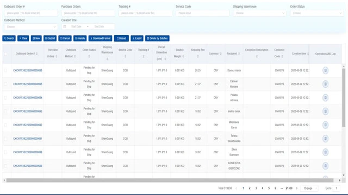Open the operation log for Šikva Stanislav
348x195 pixels.
[x=325, y=152]
